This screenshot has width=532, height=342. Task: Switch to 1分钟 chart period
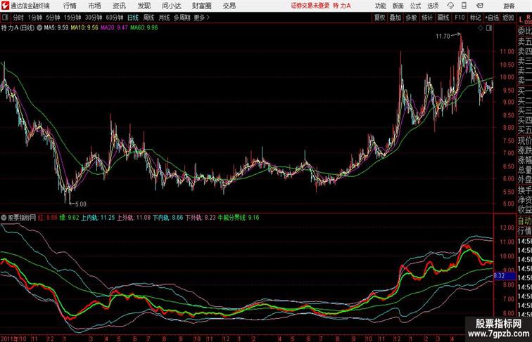34,18
